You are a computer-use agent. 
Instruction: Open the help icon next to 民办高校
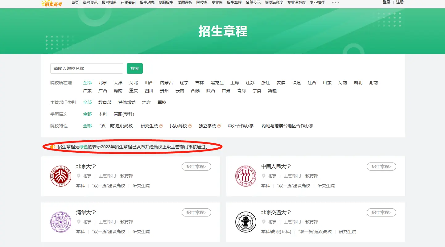(191, 126)
